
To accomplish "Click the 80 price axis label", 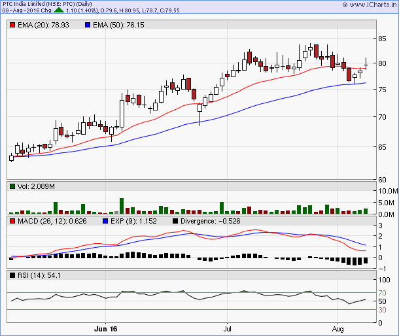I will pos(382,63).
